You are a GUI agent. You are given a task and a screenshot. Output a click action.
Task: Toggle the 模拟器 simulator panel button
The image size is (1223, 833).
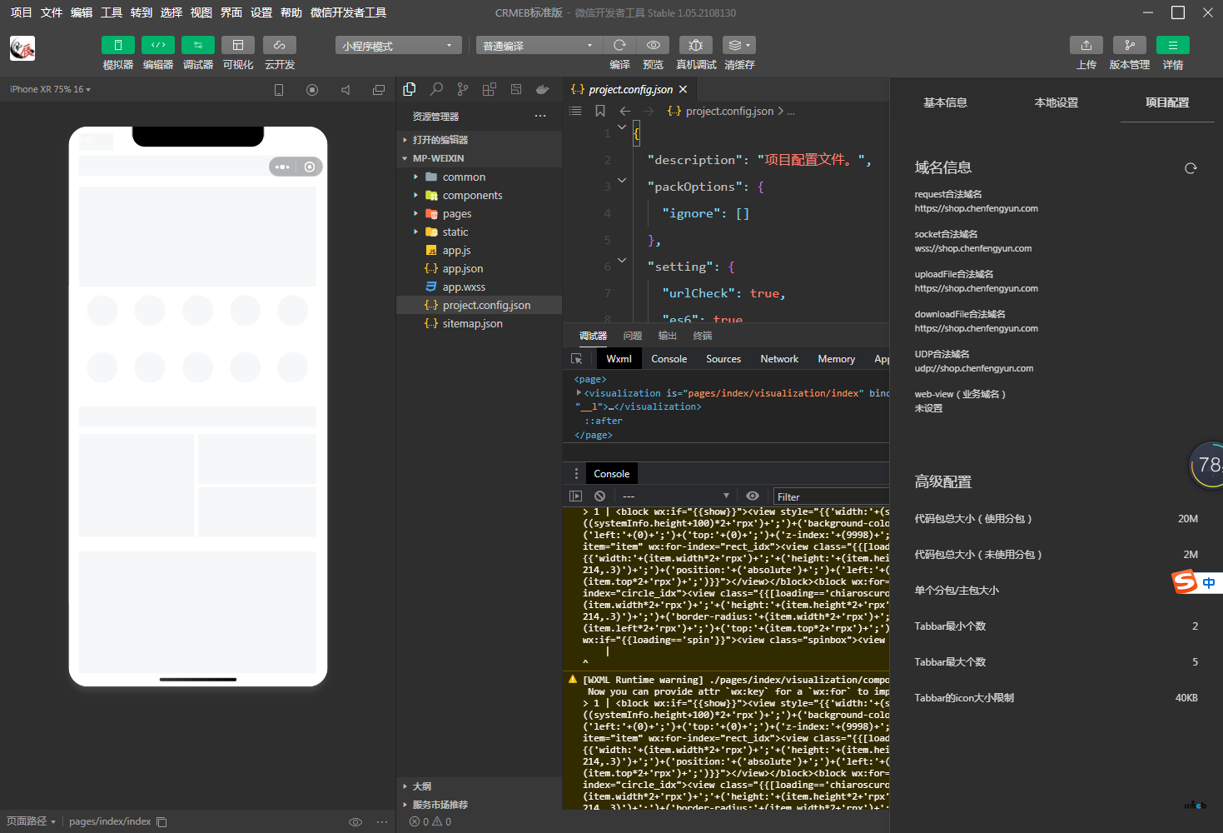pos(118,45)
